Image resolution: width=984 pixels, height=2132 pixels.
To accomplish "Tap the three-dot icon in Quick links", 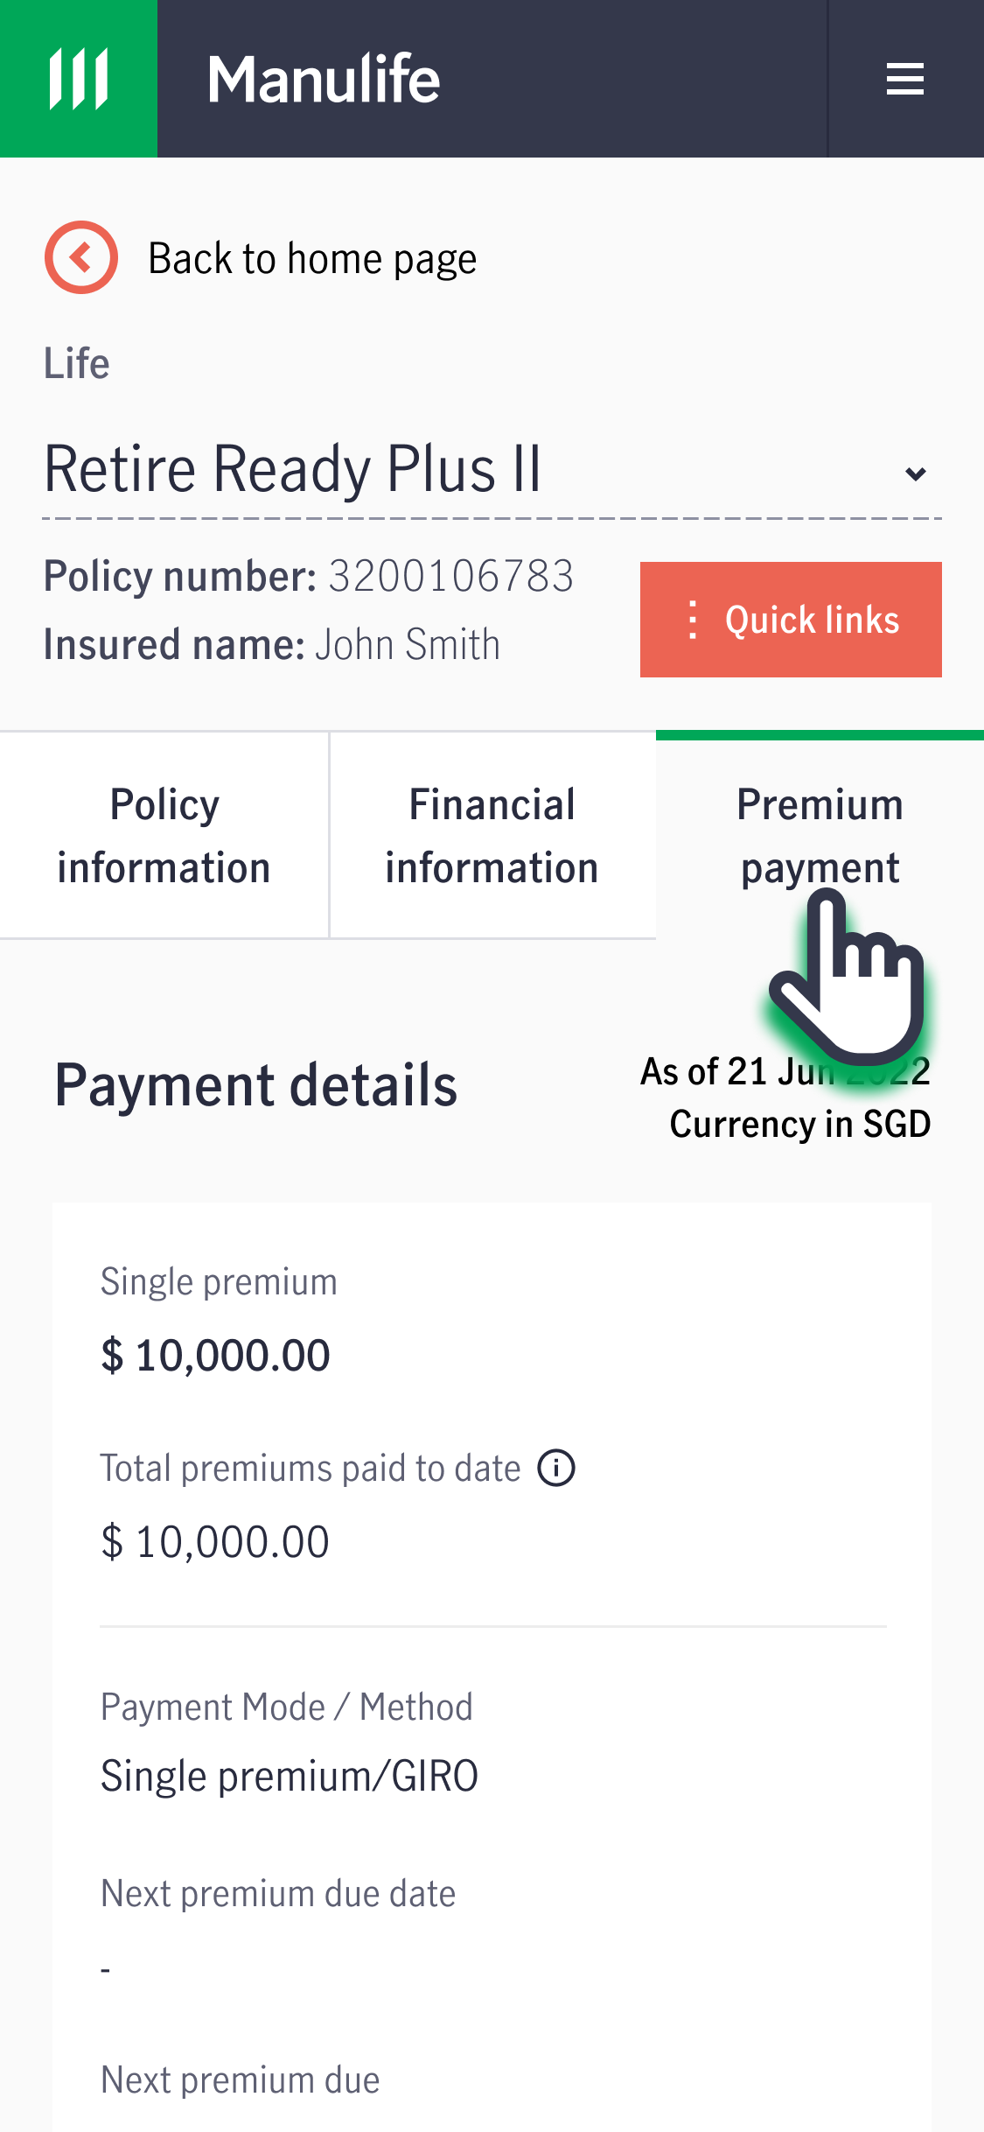I will [693, 620].
